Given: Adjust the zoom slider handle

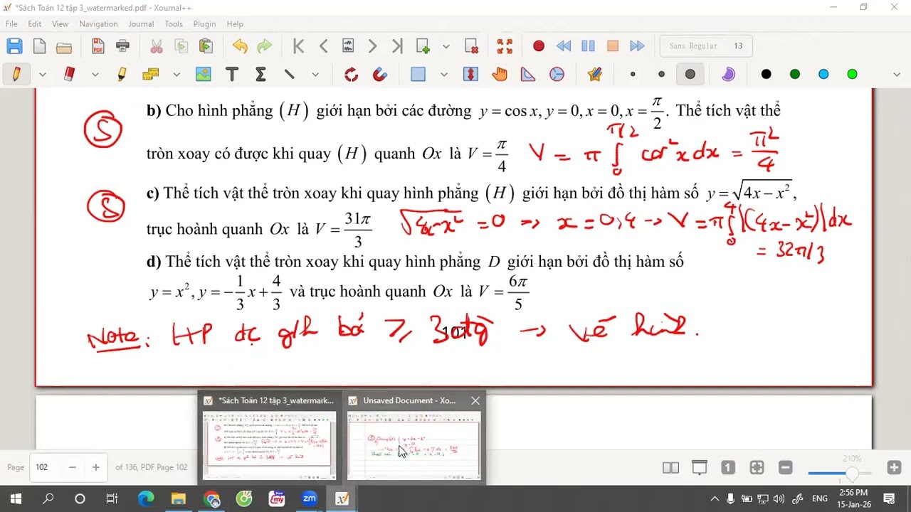Looking at the screenshot, I should [852, 475].
